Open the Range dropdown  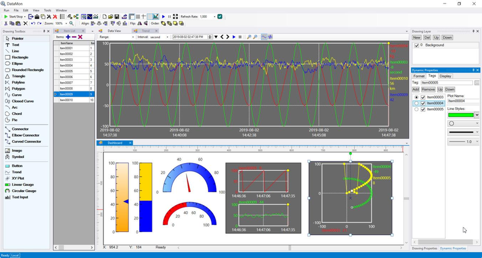[x=133, y=37]
